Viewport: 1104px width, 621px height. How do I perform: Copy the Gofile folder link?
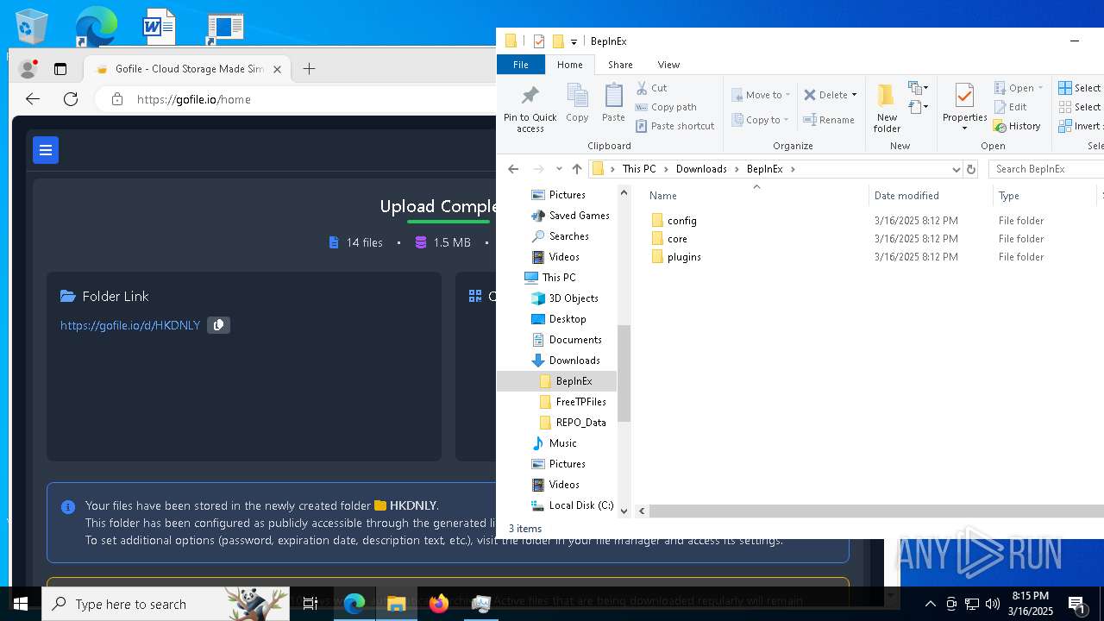click(x=218, y=325)
